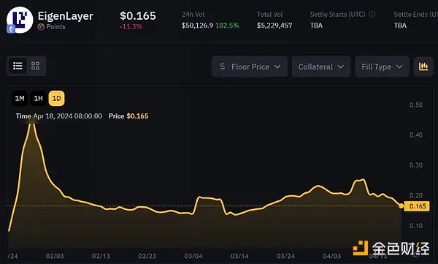
Task: Select the 1M chart interval
Action: click(20, 98)
